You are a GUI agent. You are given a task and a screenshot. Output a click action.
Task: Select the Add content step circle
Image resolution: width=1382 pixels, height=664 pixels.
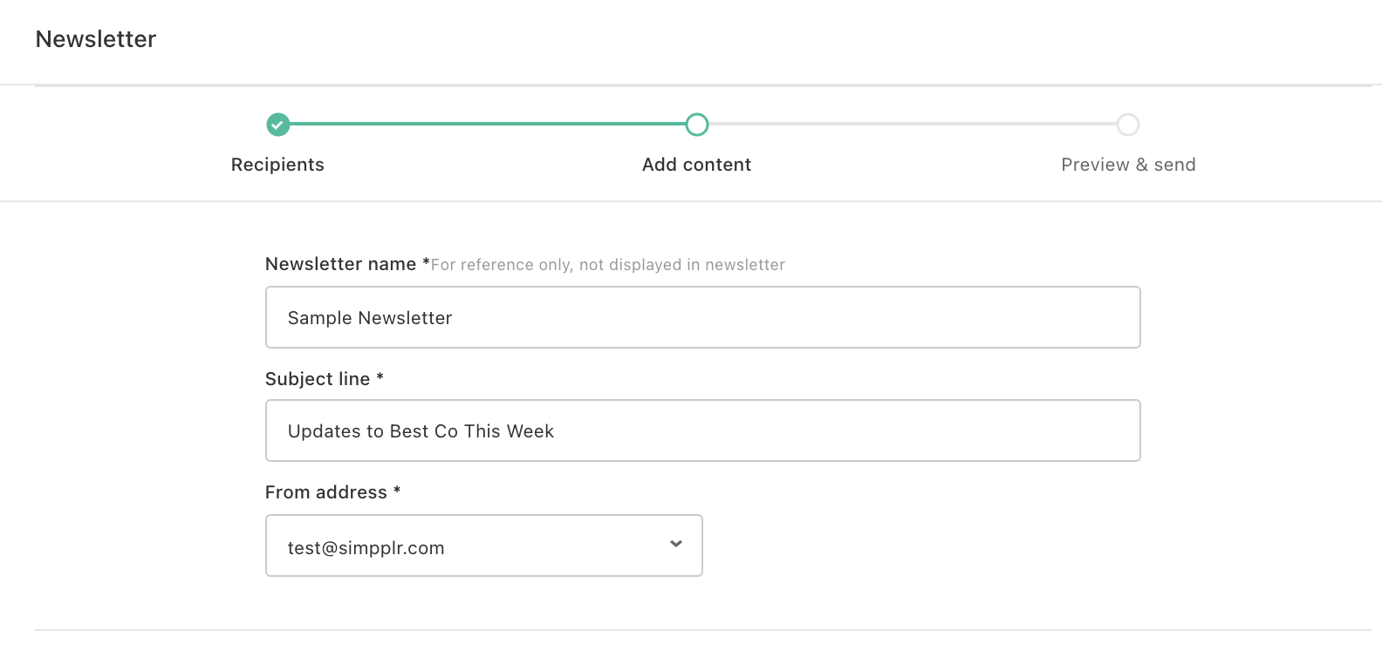pos(697,125)
